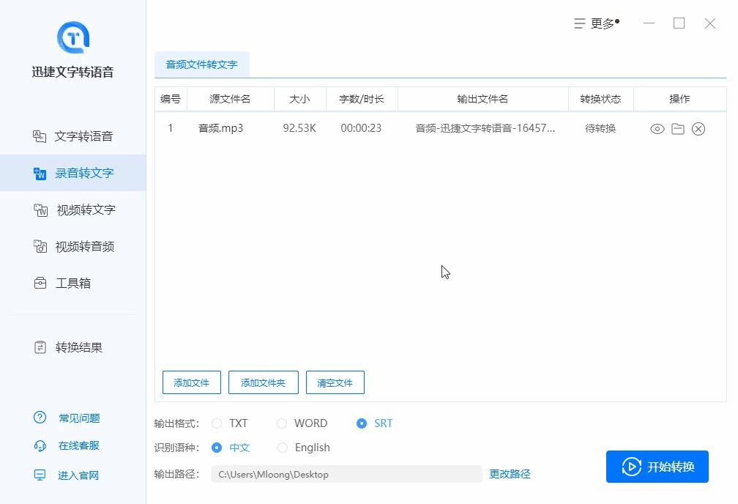738x504 pixels.
Task: Click the 字数/时长 column header
Action: (x=362, y=99)
